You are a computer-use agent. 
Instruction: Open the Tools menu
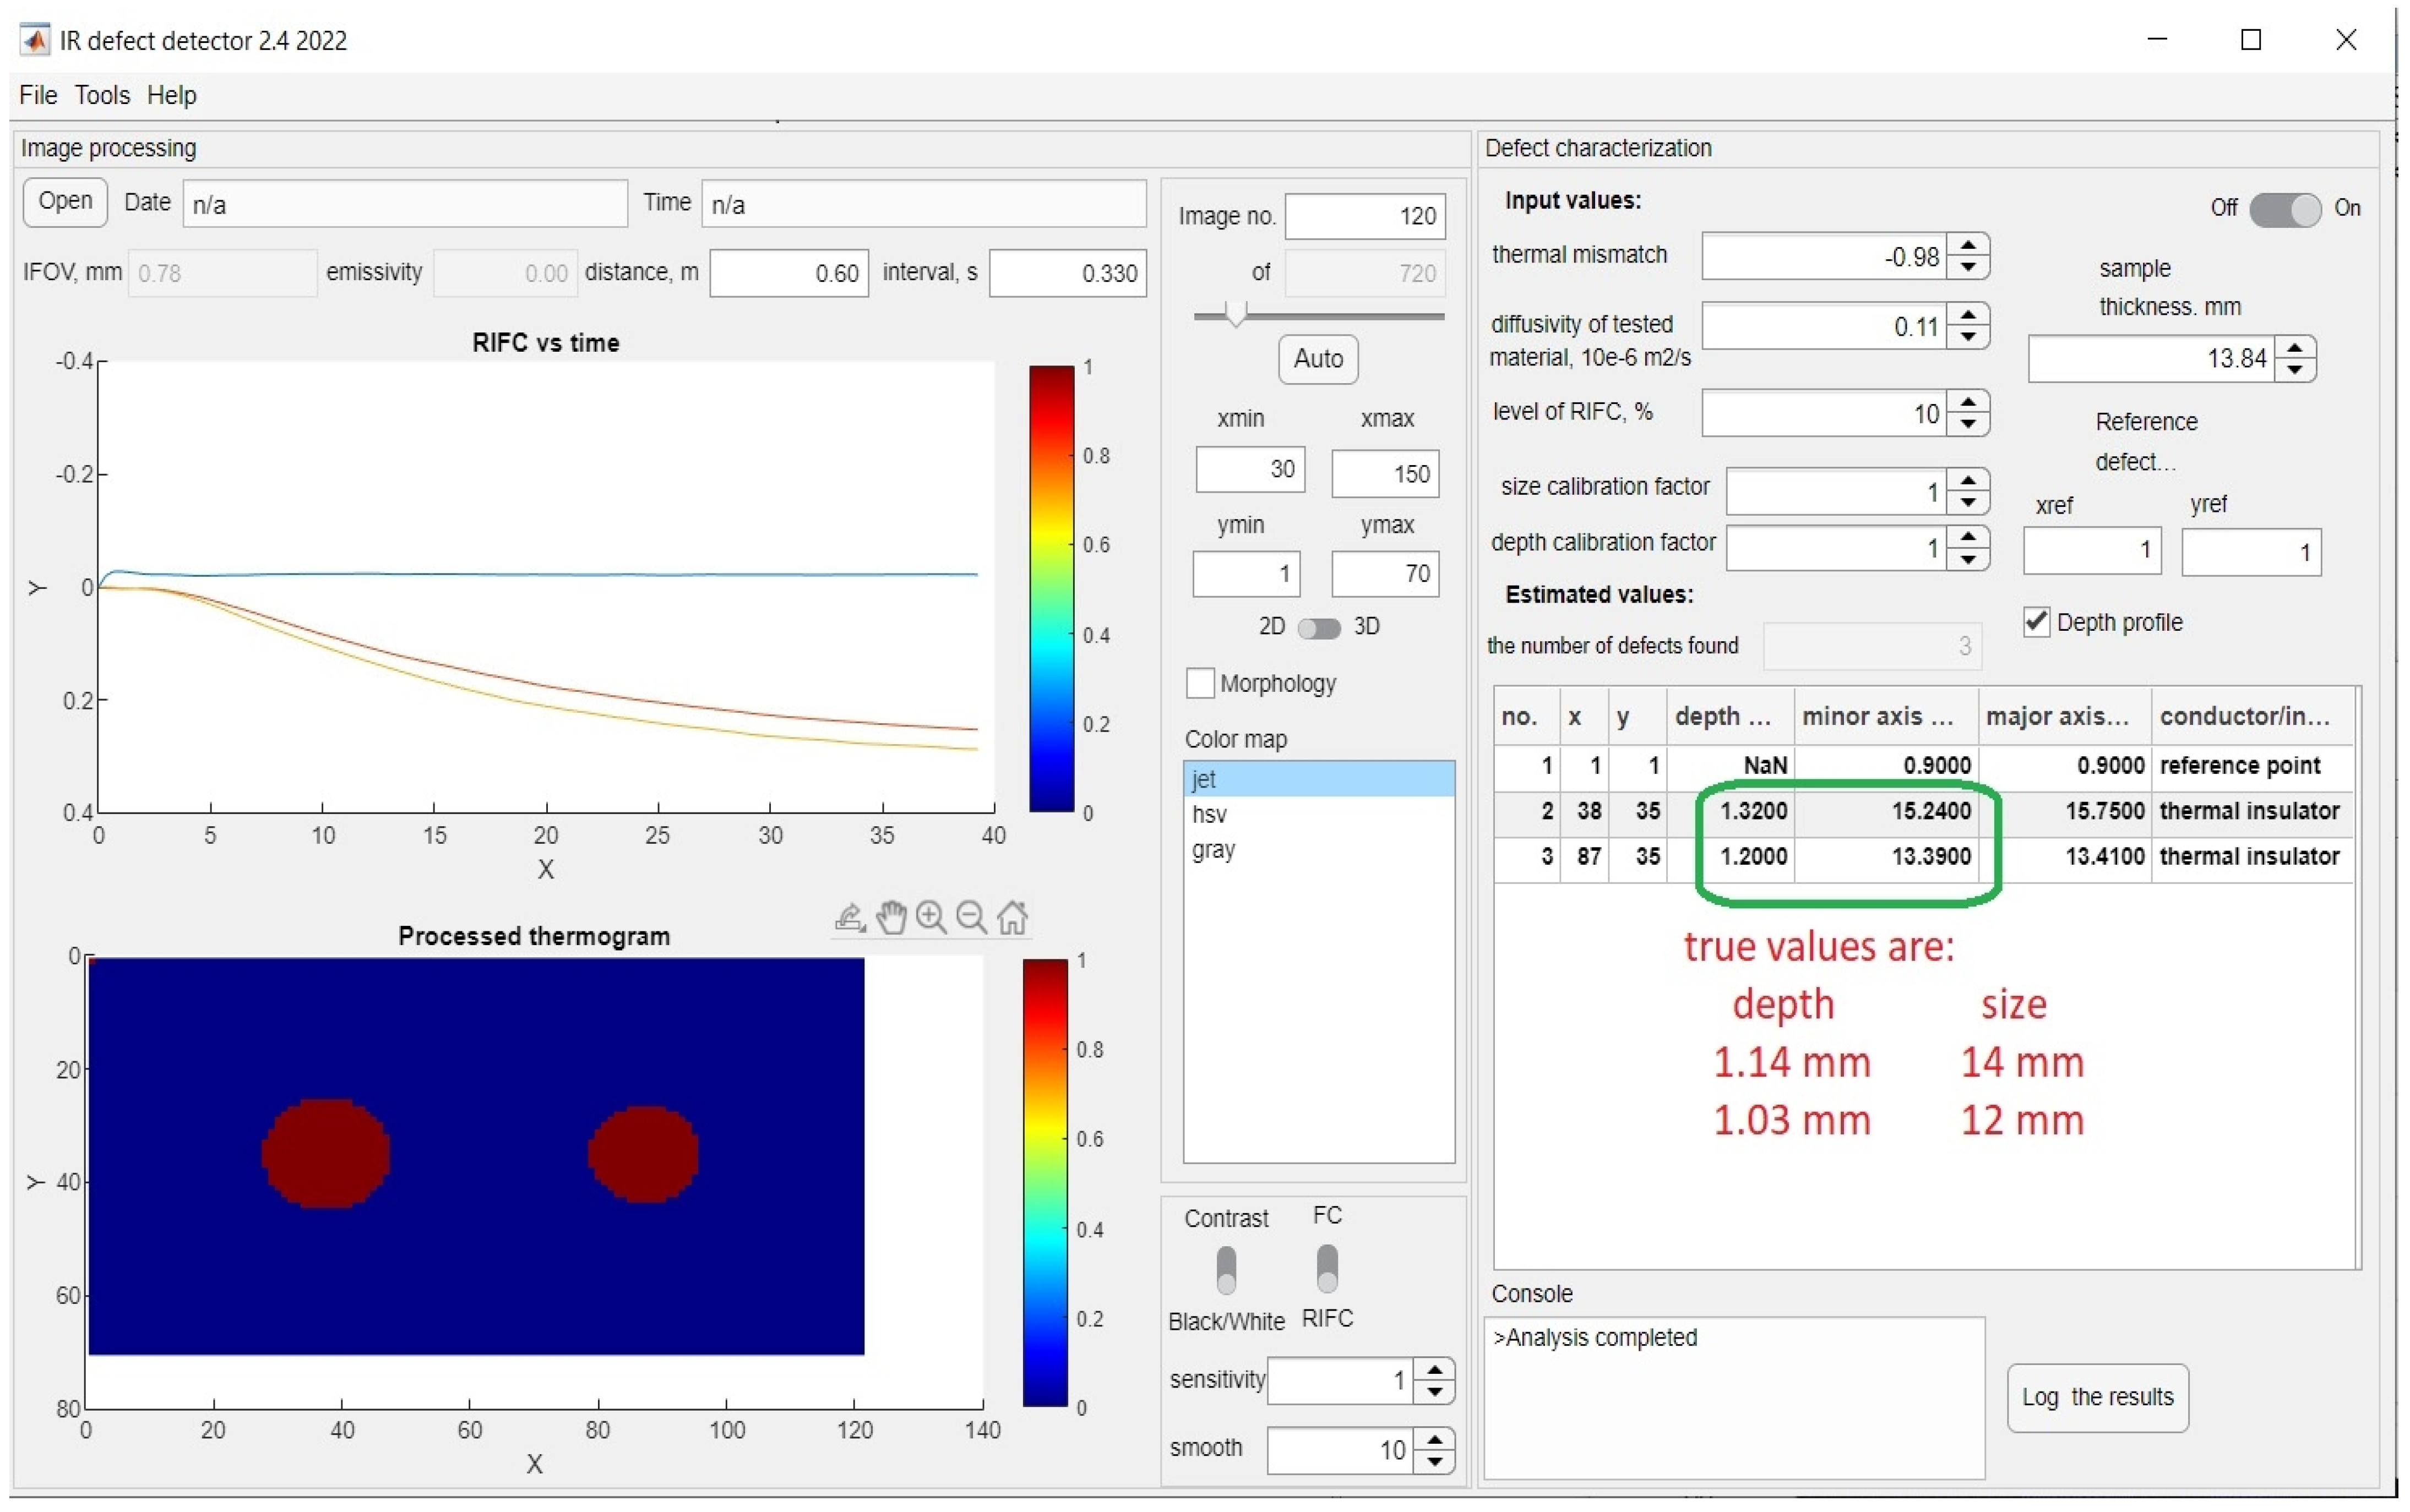(102, 95)
